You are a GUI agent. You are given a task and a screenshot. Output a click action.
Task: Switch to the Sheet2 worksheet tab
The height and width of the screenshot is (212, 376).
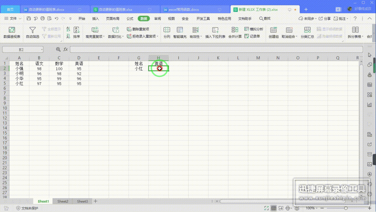pyautogui.click(x=63, y=201)
